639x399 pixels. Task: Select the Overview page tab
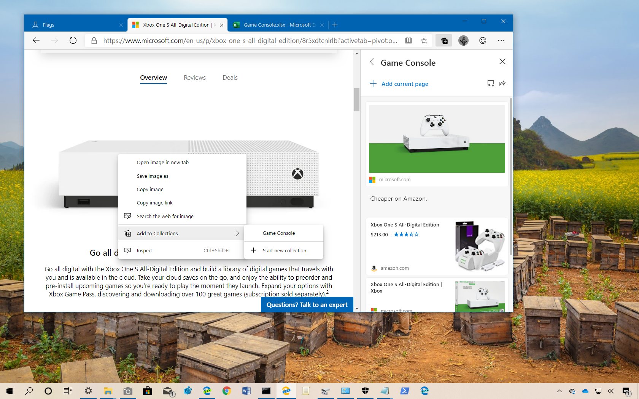point(153,78)
